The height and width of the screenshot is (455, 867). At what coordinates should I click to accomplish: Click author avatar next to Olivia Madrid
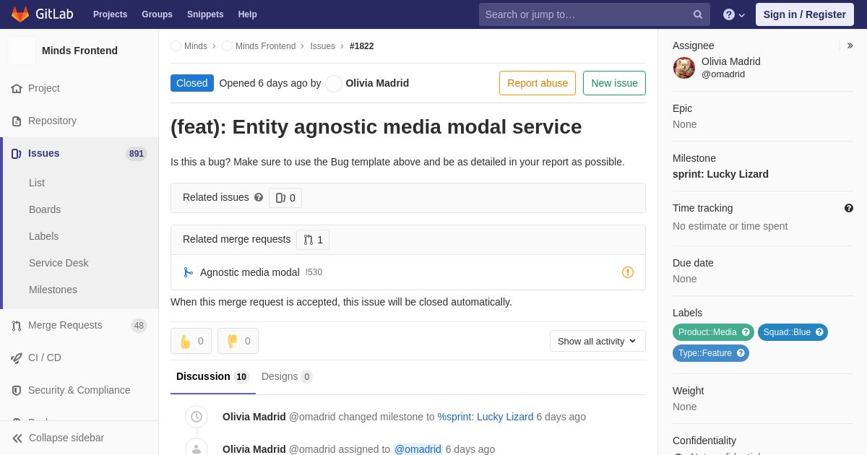click(334, 84)
